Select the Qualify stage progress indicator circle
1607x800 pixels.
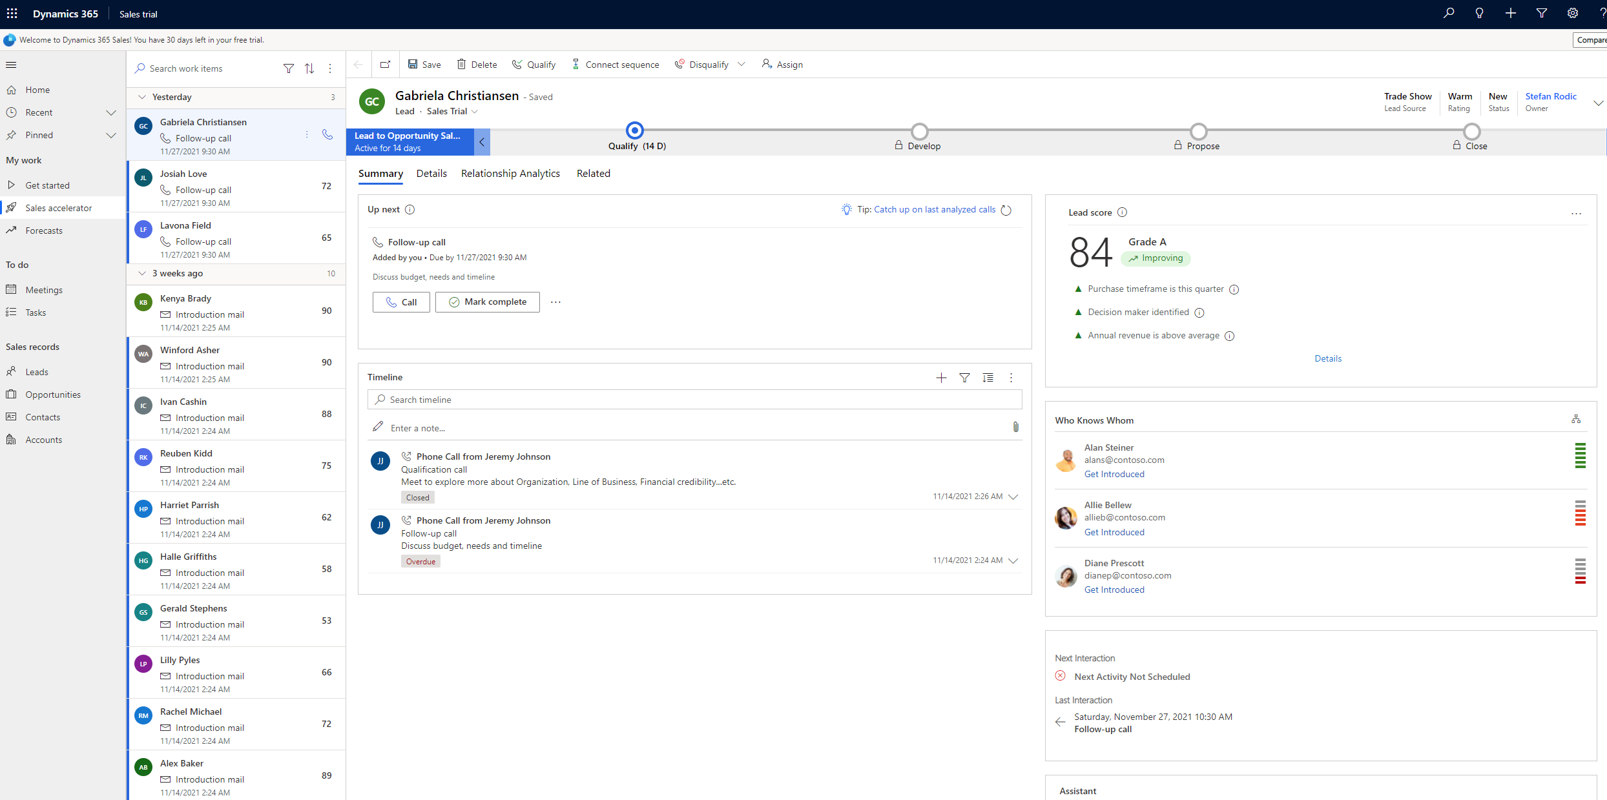tap(636, 130)
